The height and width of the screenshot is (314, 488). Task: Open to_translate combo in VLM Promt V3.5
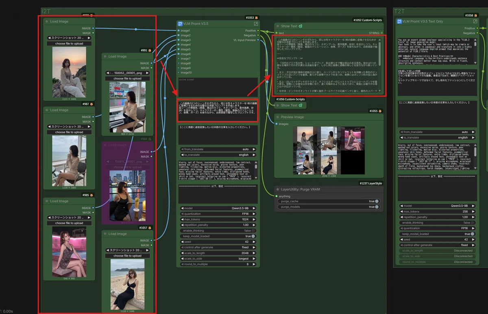tap(218, 155)
